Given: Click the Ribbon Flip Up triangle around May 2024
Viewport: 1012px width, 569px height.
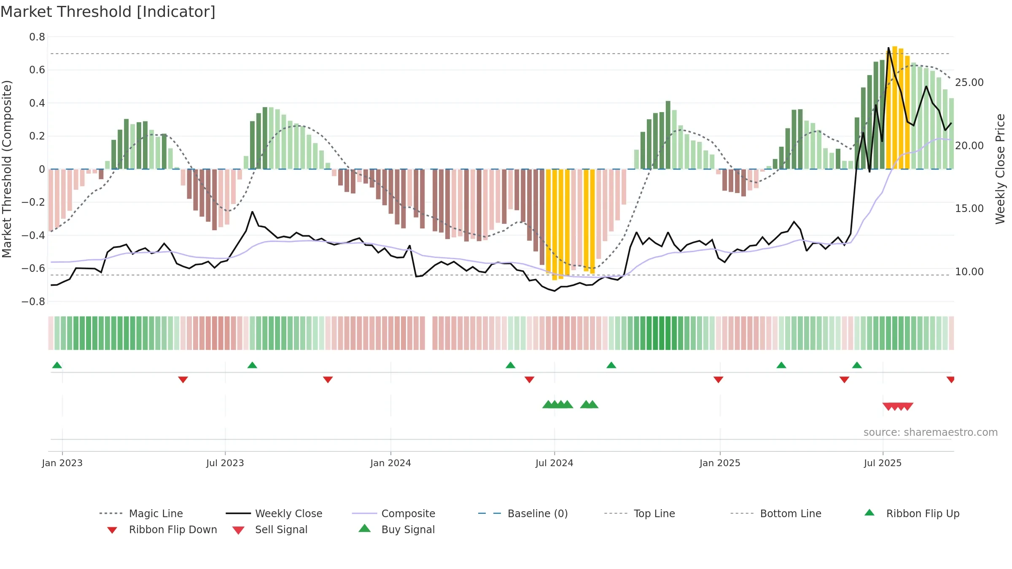Looking at the screenshot, I should coord(511,365).
